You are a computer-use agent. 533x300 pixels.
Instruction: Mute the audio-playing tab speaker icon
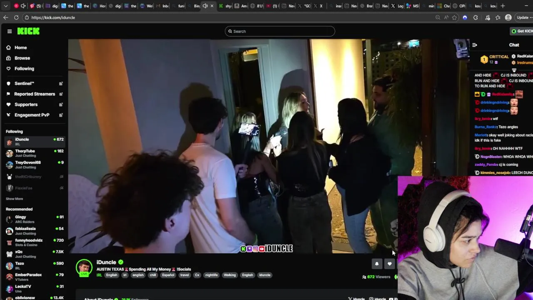pyautogui.click(x=205, y=6)
